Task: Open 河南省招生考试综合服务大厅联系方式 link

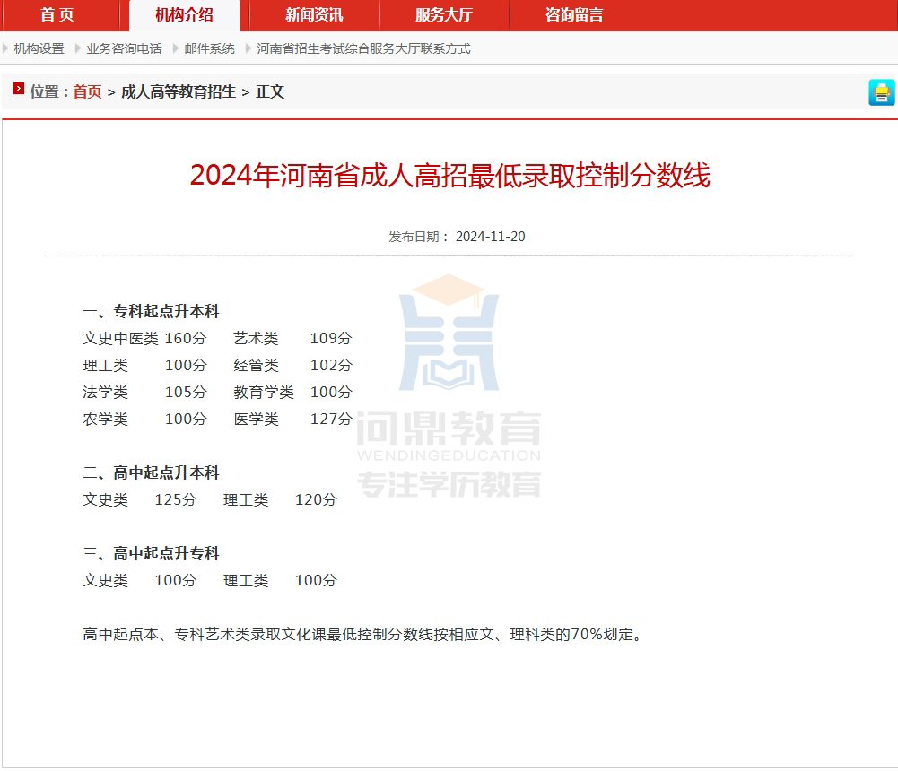Action: [x=363, y=48]
